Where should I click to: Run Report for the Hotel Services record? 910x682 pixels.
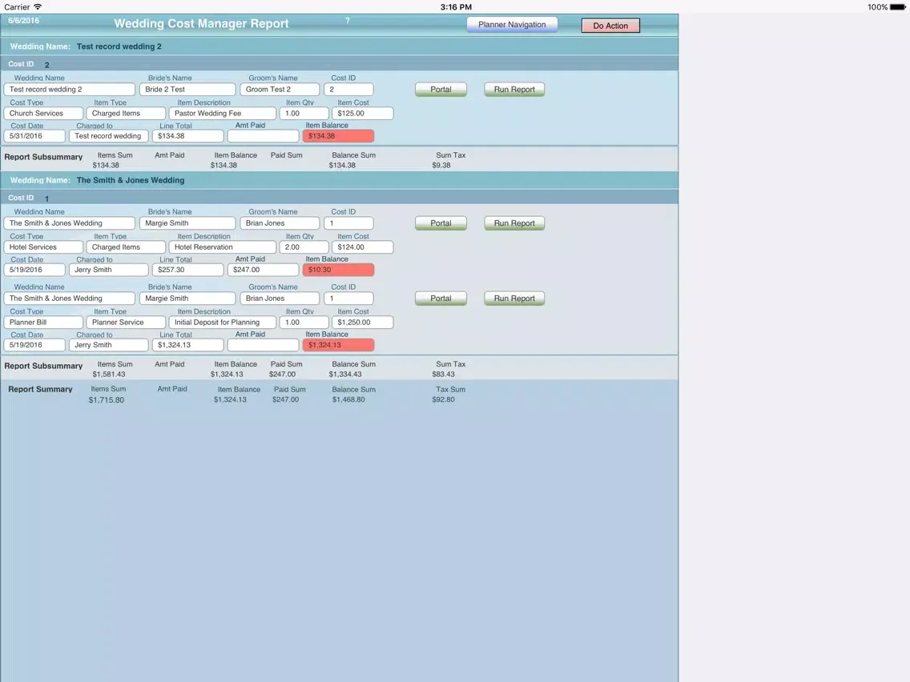tap(514, 223)
